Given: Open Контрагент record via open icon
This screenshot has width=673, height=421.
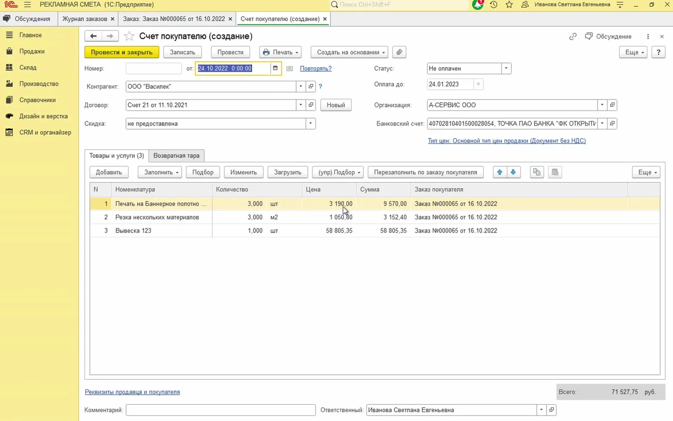Looking at the screenshot, I should pyautogui.click(x=311, y=87).
